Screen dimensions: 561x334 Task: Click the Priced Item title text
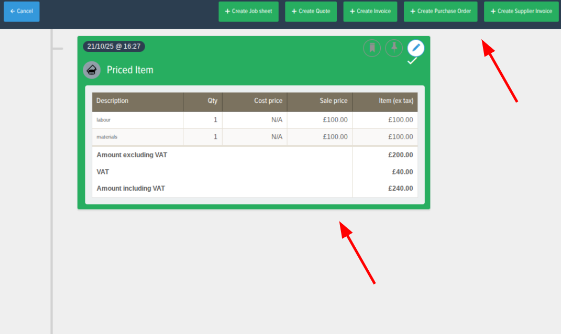pos(130,70)
